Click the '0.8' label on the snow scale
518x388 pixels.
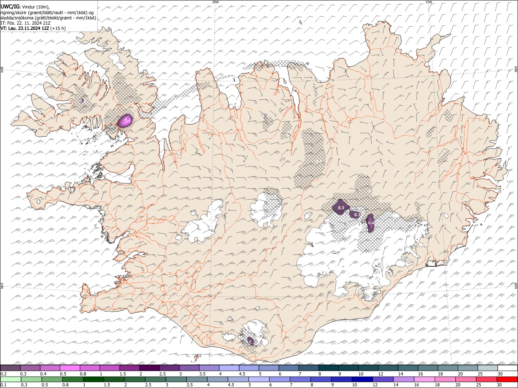(x=83, y=374)
